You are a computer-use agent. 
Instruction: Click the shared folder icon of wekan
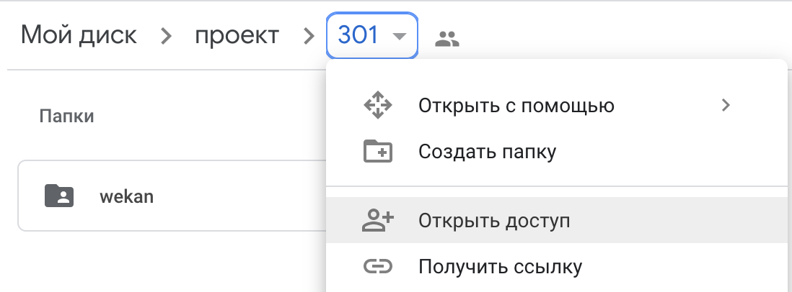click(x=58, y=196)
